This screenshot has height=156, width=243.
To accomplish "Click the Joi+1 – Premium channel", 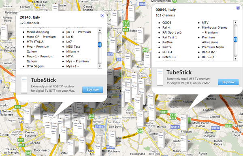I will pyautogui.click(x=79, y=32).
